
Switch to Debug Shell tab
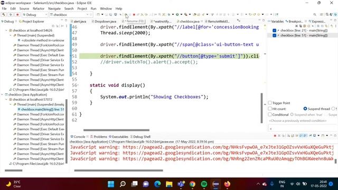(x=140, y=137)
